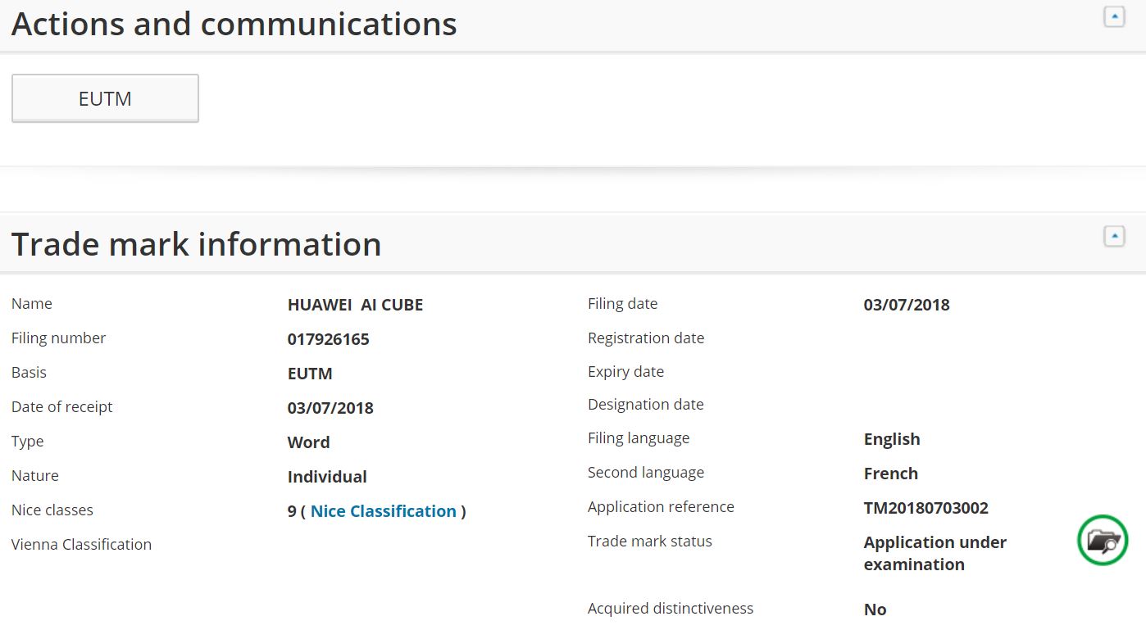1146x630 pixels.
Task: Click the French second language value
Action: 890,474
